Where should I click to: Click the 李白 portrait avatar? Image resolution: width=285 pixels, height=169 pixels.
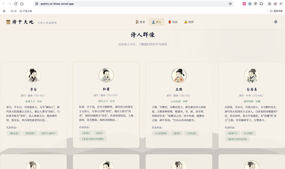click(x=33, y=75)
